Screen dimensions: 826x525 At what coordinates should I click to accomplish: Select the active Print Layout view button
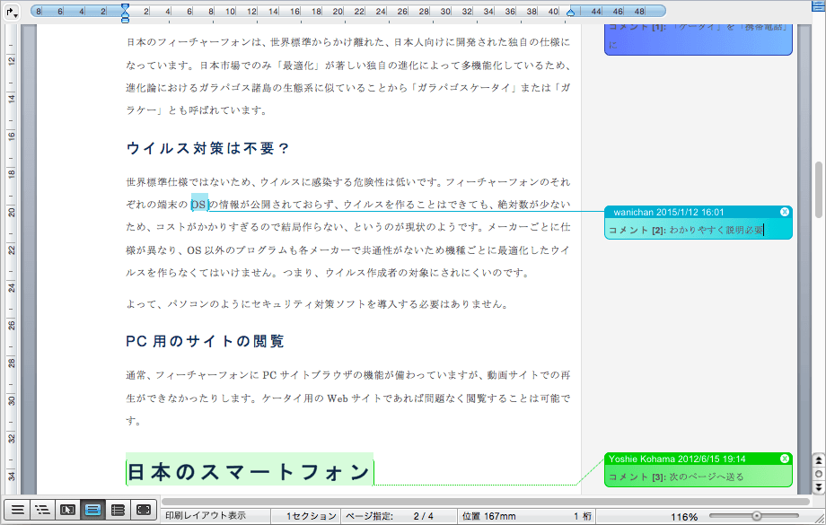point(92,510)
